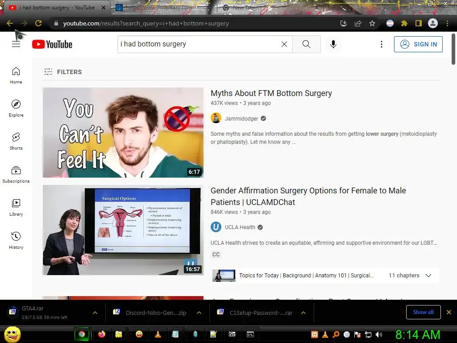Open the smiley-face Start button

point(12,335)
